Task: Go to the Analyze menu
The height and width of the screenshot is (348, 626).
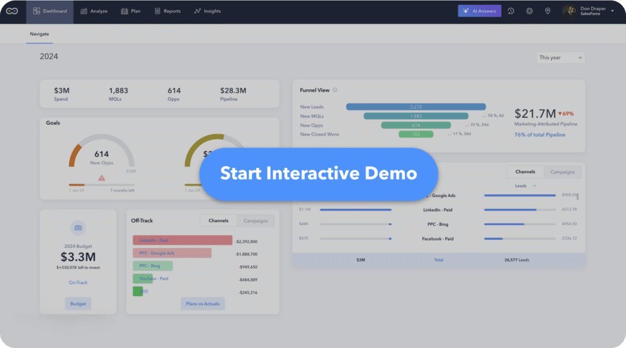Action: pyautogui.click(x=94, y=11)
